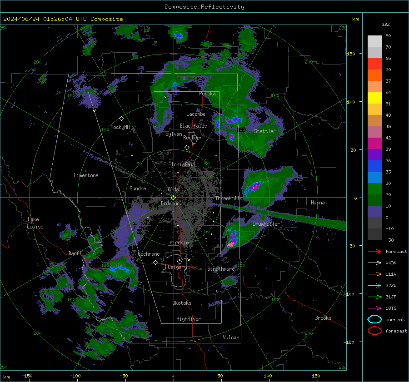
Task: Click the Blackfalds town label
Action: 193,126
